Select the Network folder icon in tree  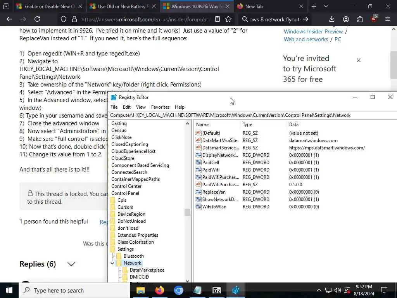(119, 263)
